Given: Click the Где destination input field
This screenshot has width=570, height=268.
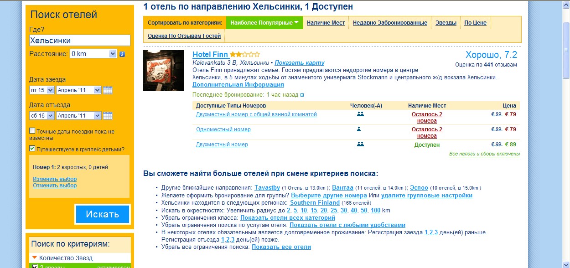Looking at the screenshot, I should click(x=80, y=41).
